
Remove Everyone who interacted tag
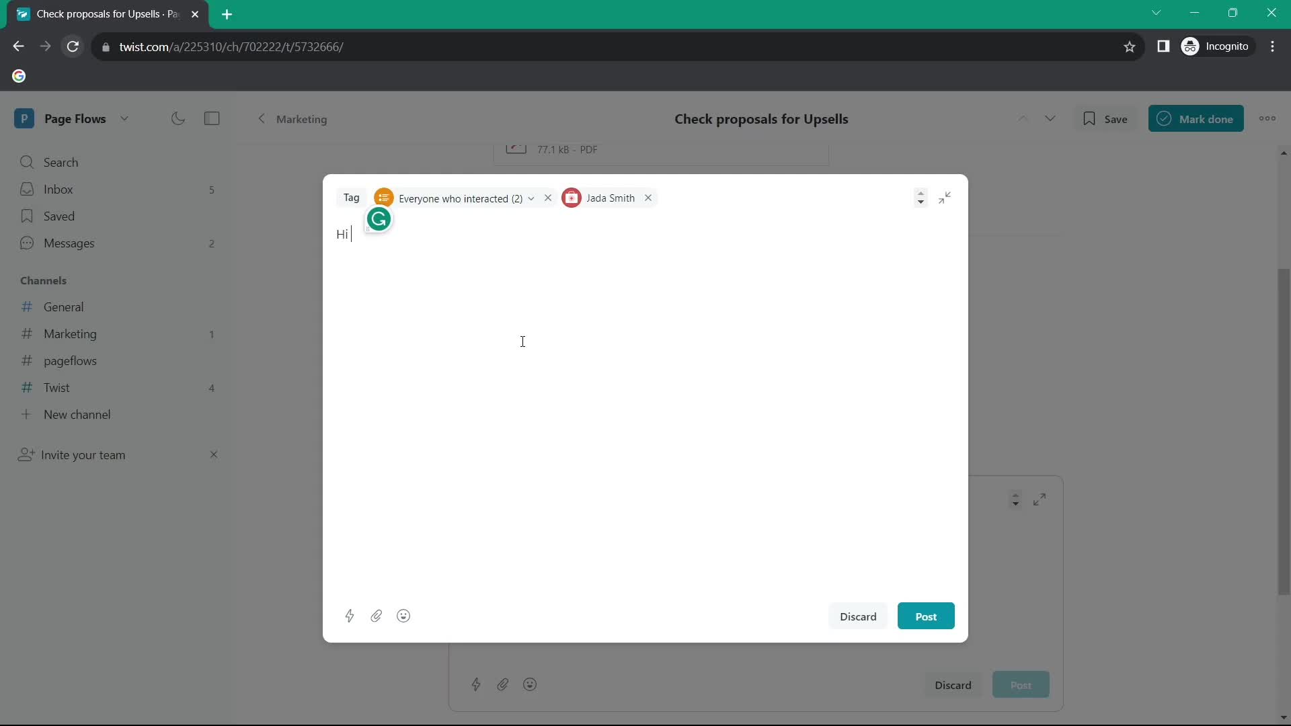(x=548, y=198)
